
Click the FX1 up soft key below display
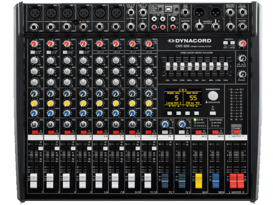pyautogui.click(x=178, y=113)
